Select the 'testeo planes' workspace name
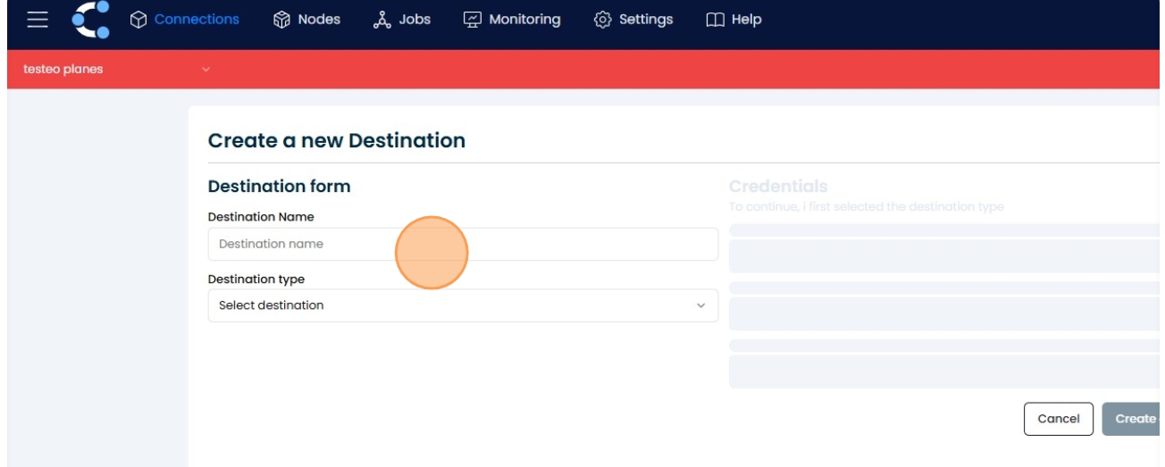The height and width of the screenshot is (467, 1165). coord(63,70)
